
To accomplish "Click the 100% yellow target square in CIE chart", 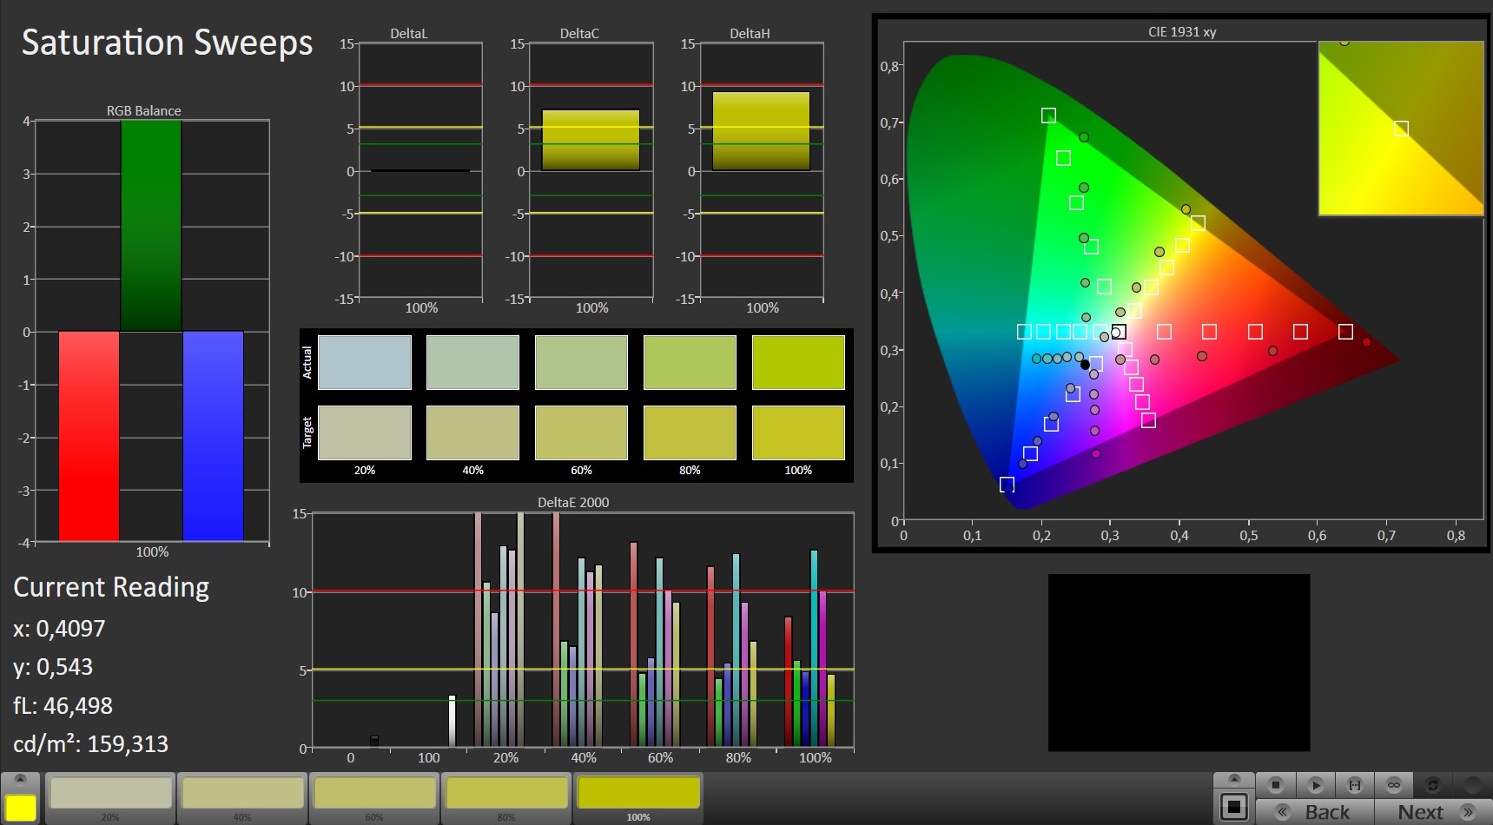I will point(1198,223).
